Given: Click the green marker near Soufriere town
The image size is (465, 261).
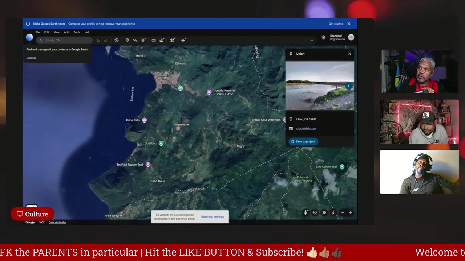Looking at the screenshot, I should click(x=180, y=88).
